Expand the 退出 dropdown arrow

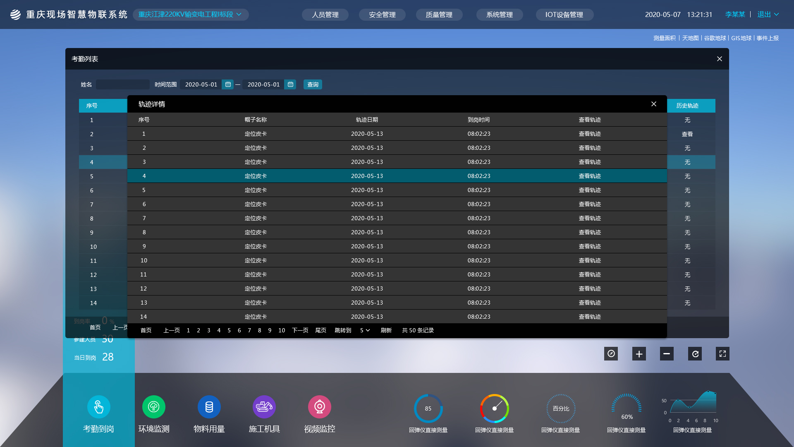777,14
